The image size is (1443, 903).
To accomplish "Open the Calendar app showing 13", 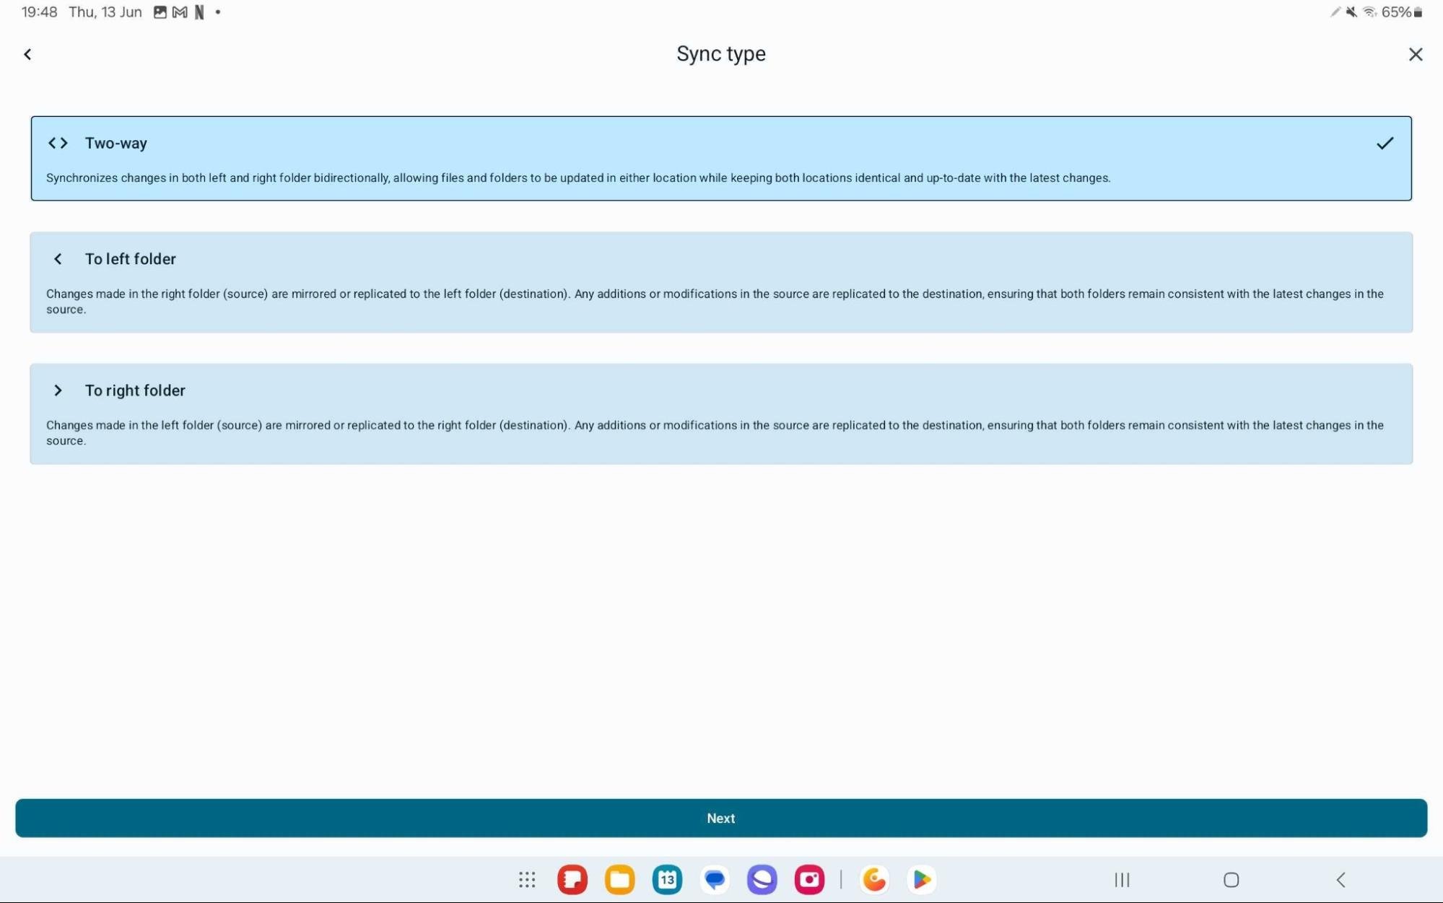I will (x=667, y=879).
